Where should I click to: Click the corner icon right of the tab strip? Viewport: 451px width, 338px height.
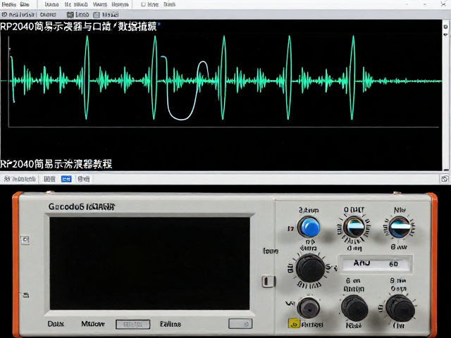[445, 179]
